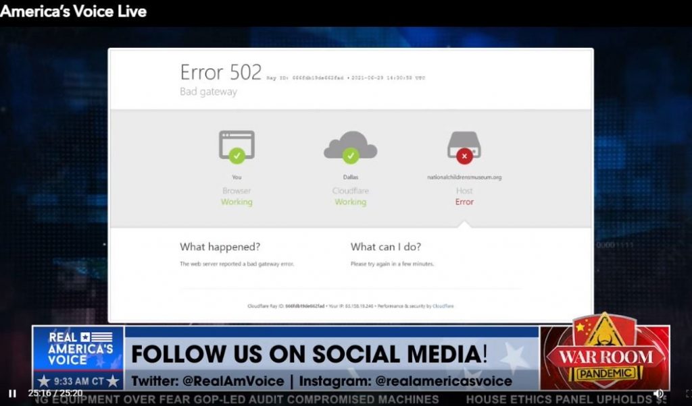
Task: Click the What happened? heading
Action: pos(220,247)
